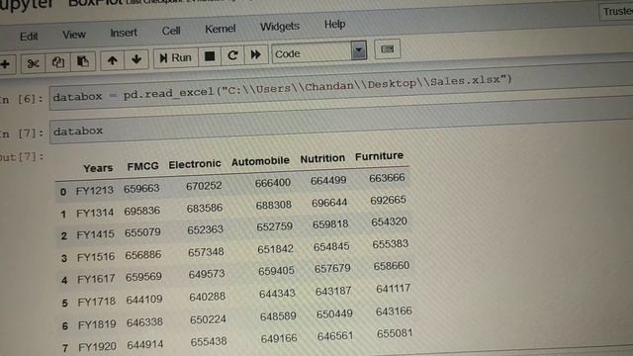Click the Nutrition column header
Viewport: 633px width, 356px height.
click(x=322, y=158)
